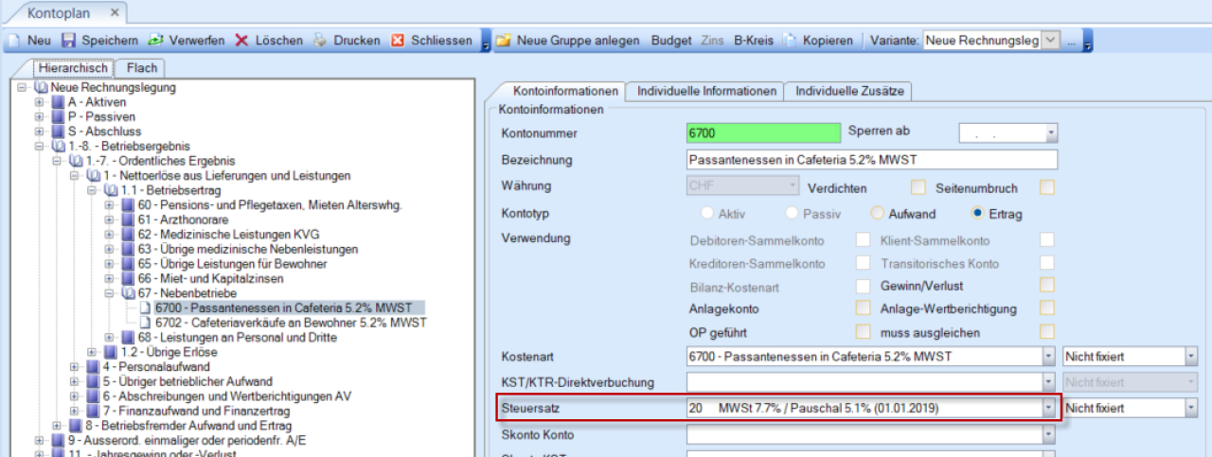1212x457 pixels.
Task: Enable the OP geführt checkbox
Action: click(863, 332)
